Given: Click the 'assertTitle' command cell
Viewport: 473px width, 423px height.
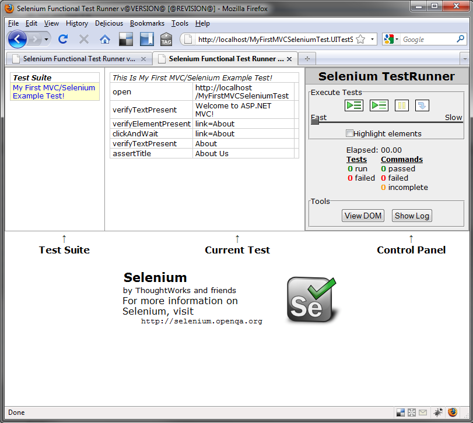Looking at the screenshot, I should coord(151,153).
